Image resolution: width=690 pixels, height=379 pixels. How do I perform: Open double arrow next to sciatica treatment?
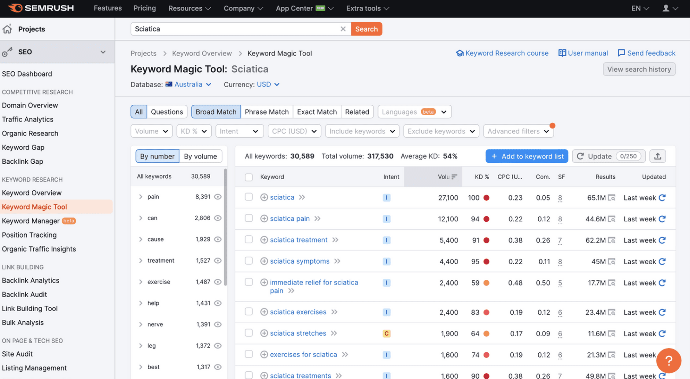coord(335,240)
